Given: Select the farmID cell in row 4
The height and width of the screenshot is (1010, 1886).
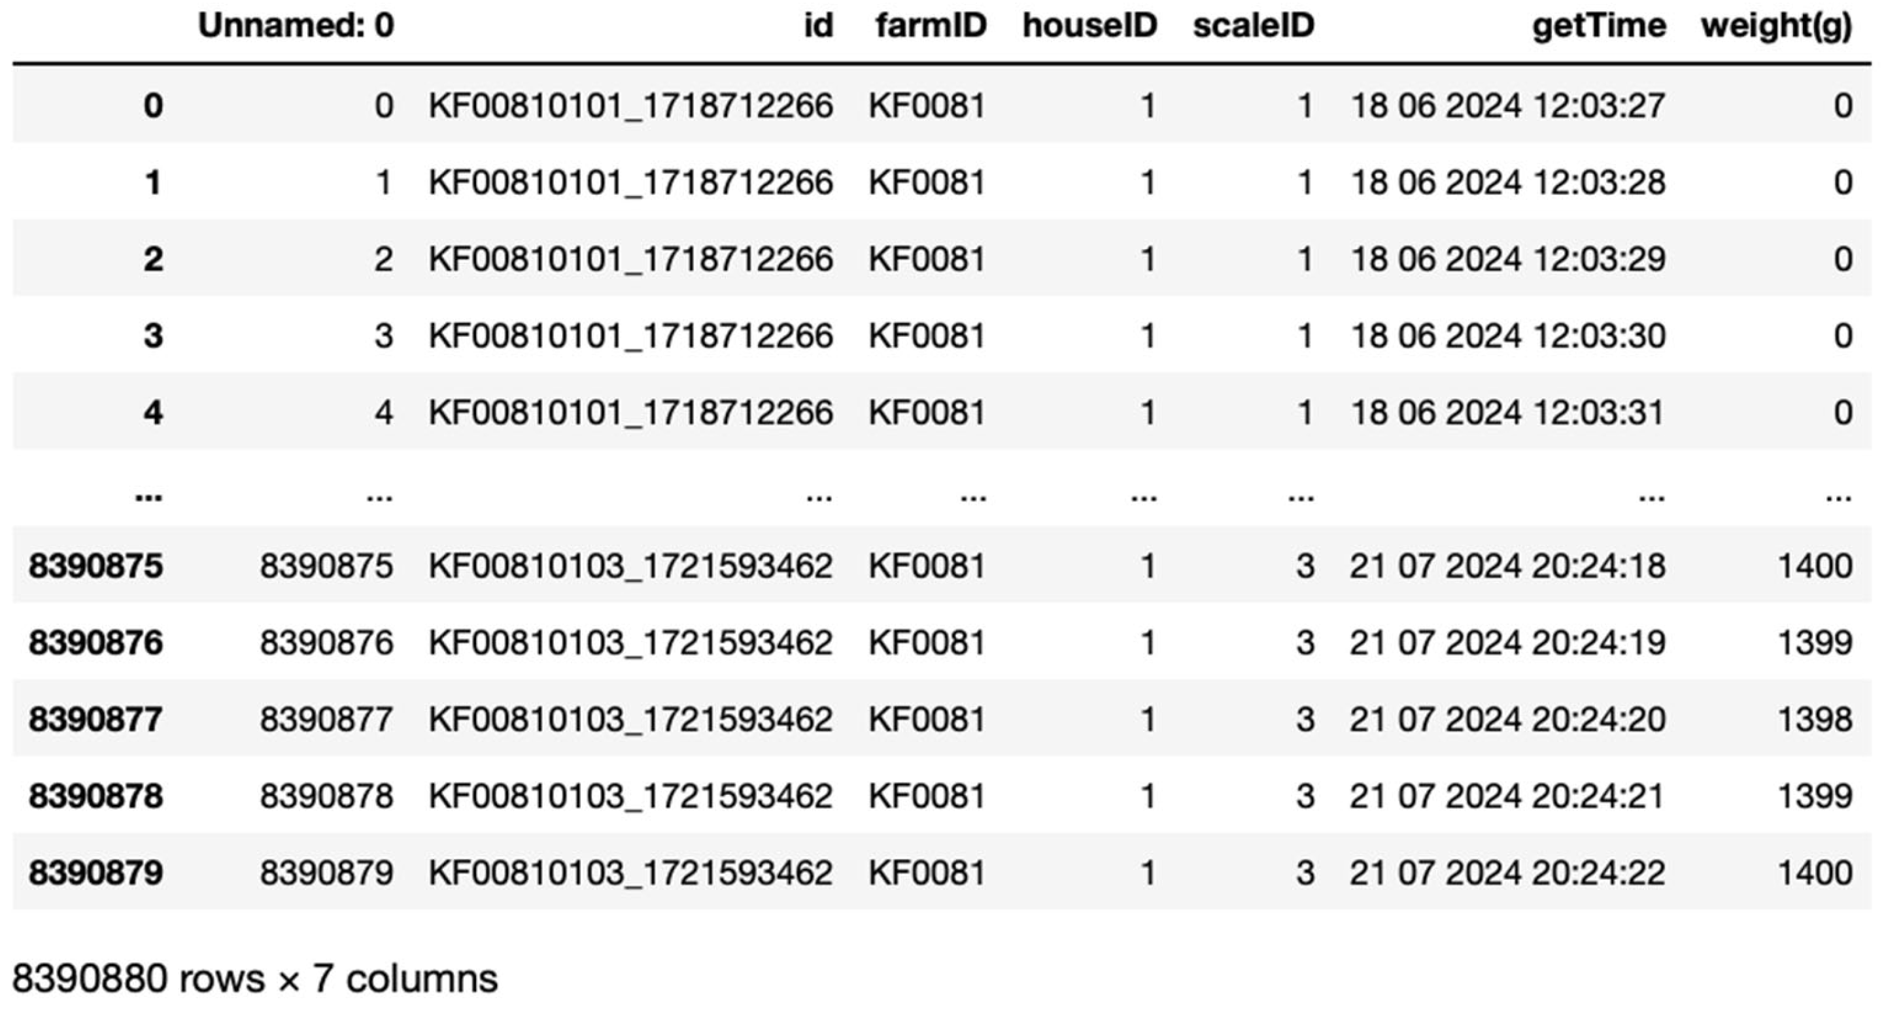Looking at the screenshot, I should (x=926, y=412).
